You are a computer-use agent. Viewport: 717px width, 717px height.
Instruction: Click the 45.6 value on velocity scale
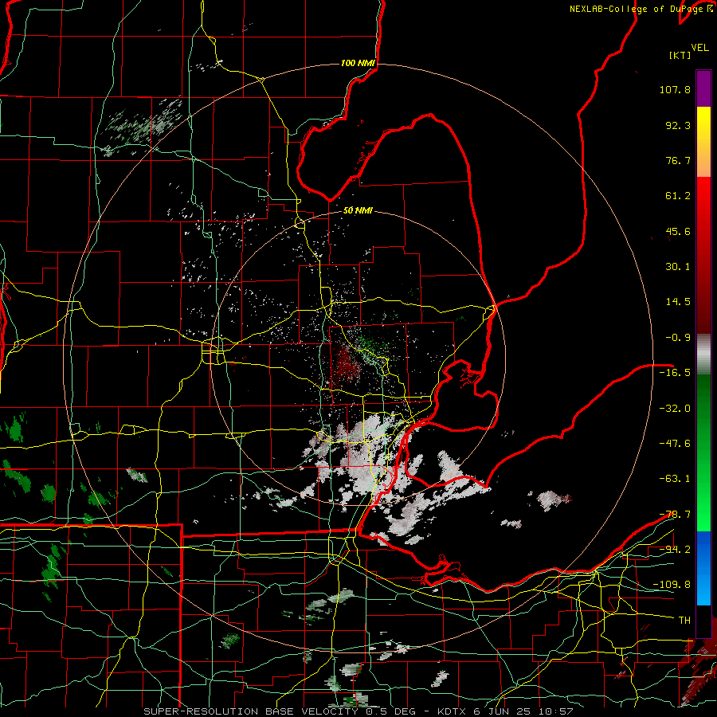point(678,231)
